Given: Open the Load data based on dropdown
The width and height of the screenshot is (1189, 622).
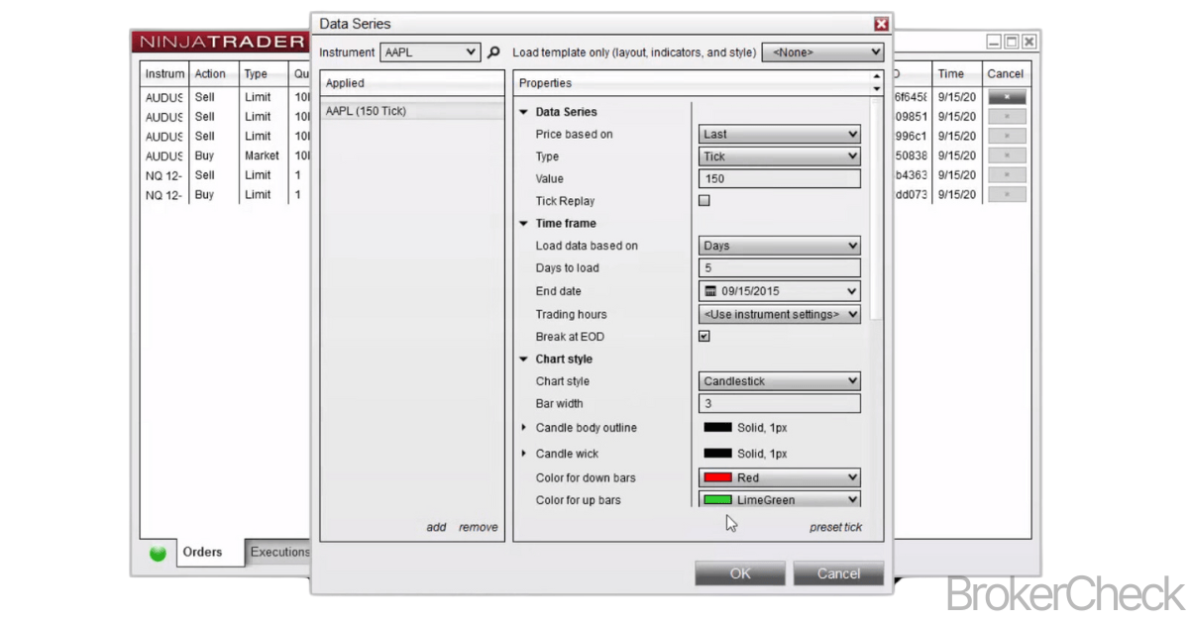Looking at the screenshot, I should click(x=780, y=246).
